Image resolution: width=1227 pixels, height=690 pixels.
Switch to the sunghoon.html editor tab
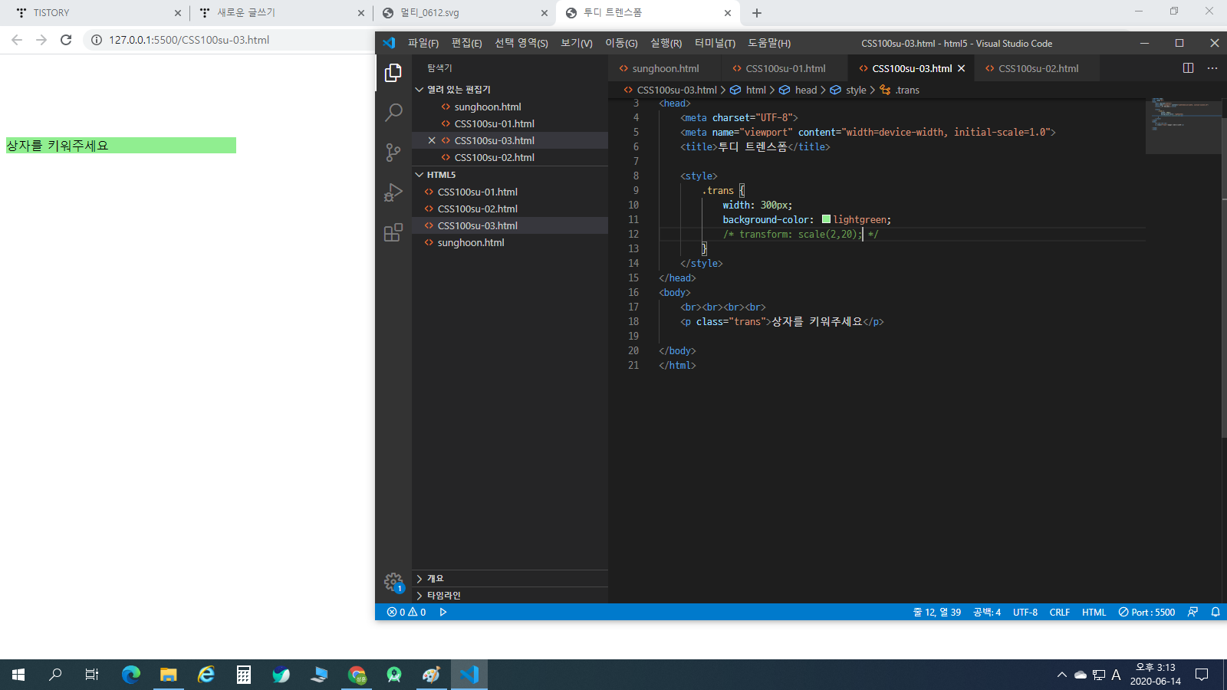pos(666,68)
